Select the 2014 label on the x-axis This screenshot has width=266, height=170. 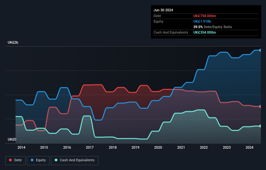[x=21, y=147]
